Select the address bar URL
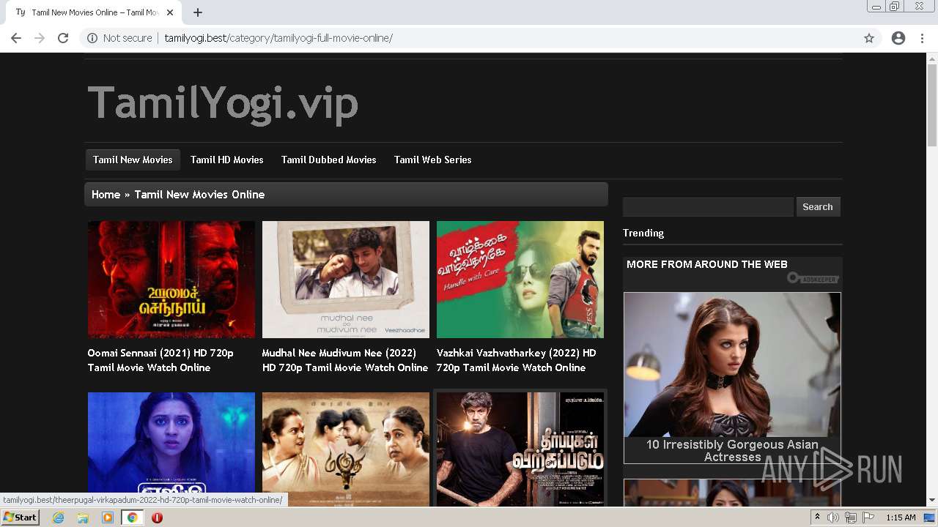The width and height of the screenshot is (938, 527). click(x=278, y=38)
